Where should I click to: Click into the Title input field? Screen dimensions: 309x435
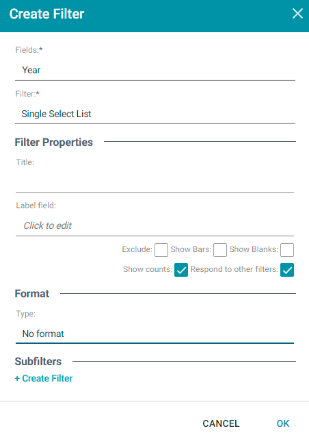[x=154, y=182]
